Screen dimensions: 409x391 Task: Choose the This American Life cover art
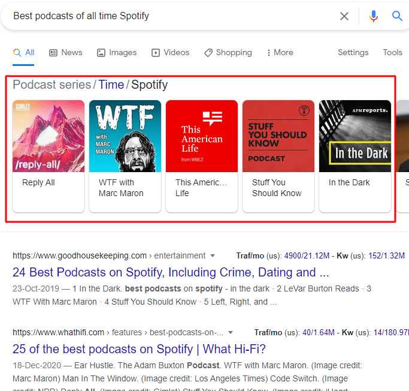[x=202, y=136]
